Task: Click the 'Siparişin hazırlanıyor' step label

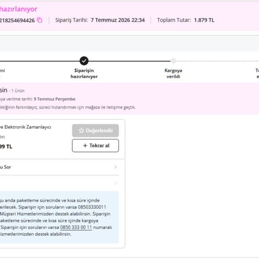Action: 84,74
